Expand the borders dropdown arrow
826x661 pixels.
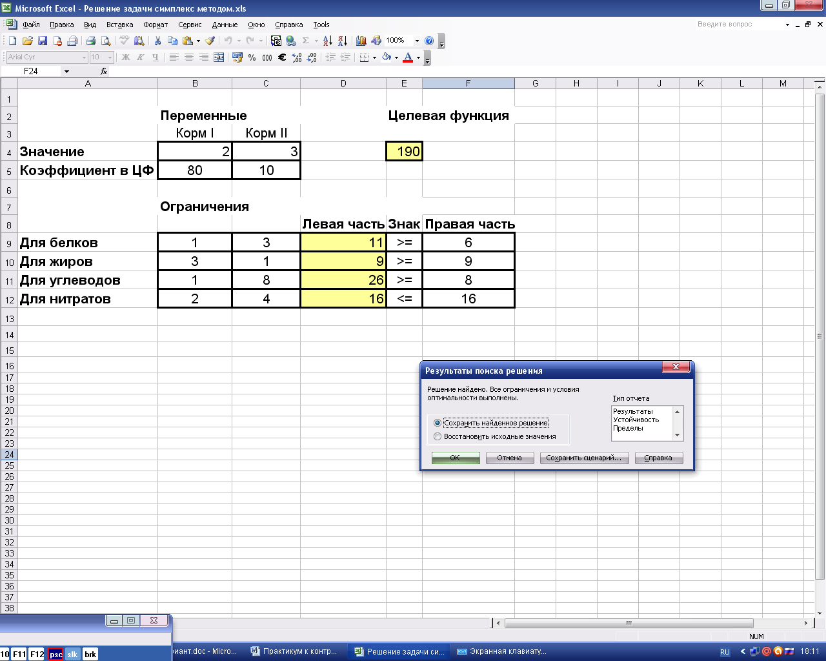coord(374,57)
